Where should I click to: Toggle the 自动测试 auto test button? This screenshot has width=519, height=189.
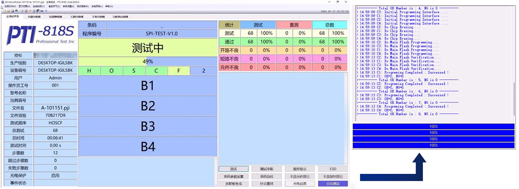coord(333,184)
